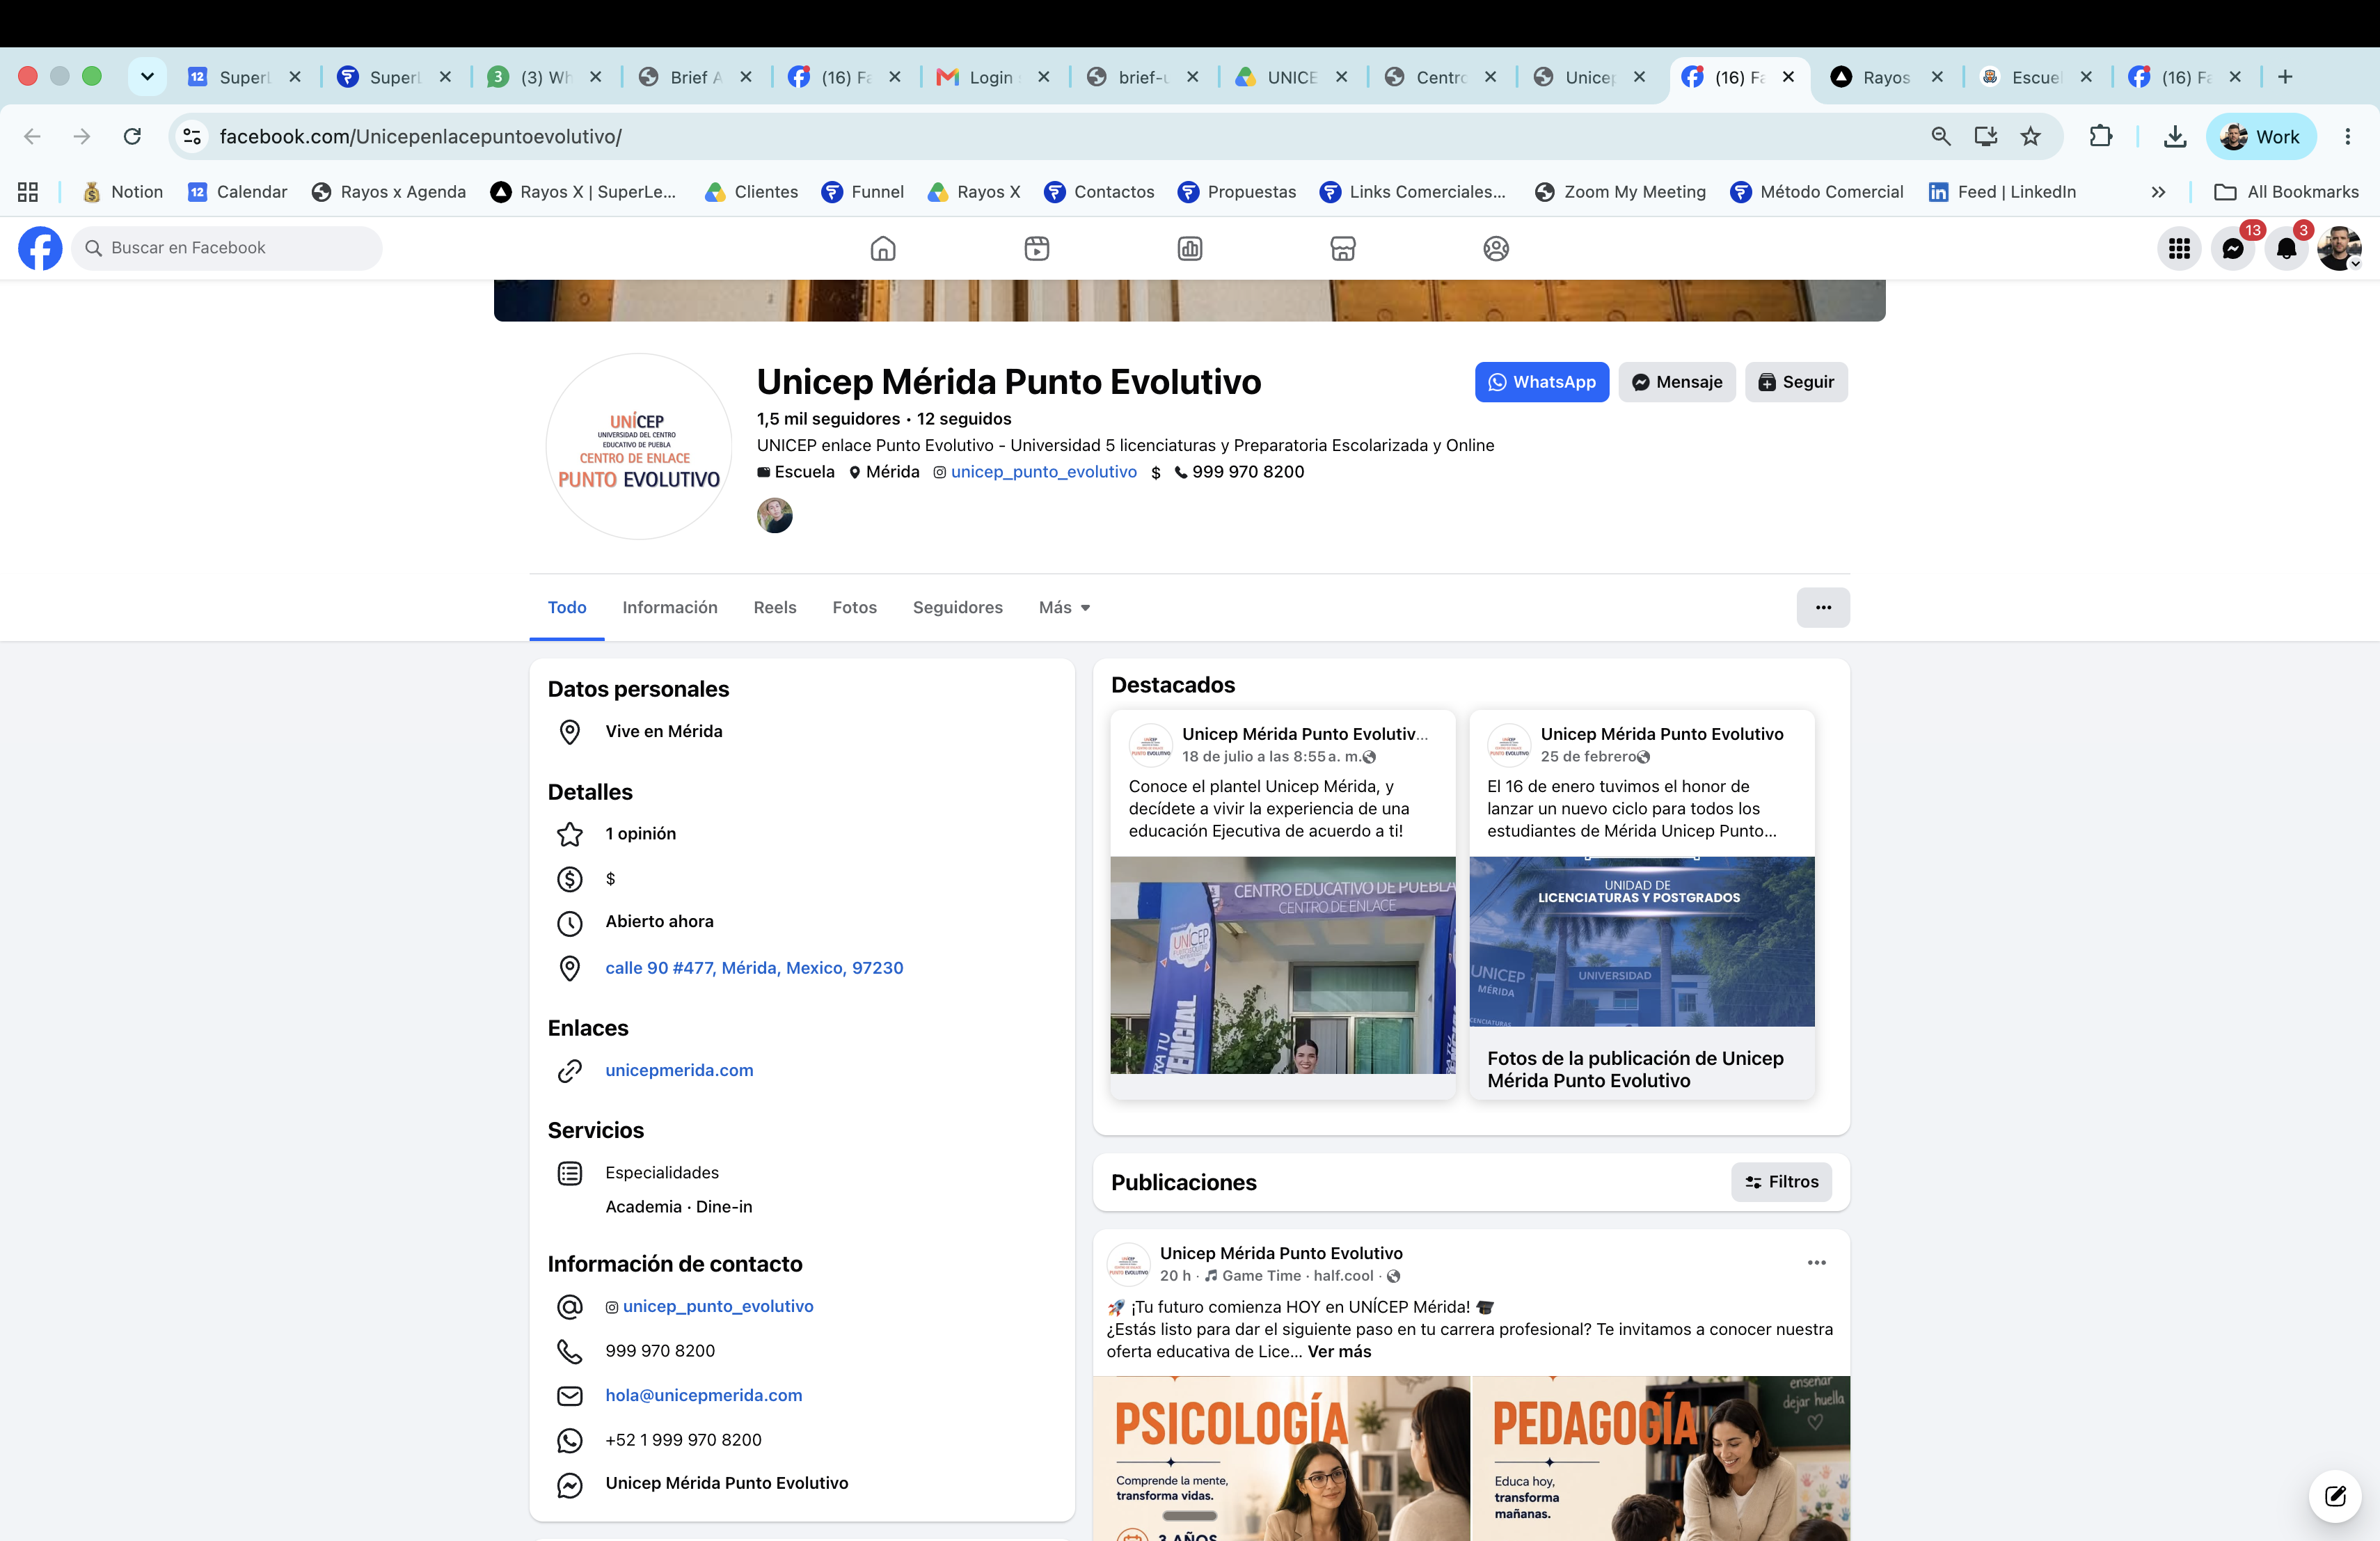The width and height of the screenshot is (2380, 1541).
Task: Open post options dots on 20 h post
Action: click(1816, 1262)
